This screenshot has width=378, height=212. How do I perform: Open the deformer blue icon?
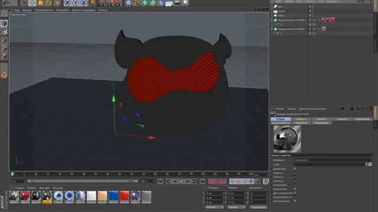161,3
